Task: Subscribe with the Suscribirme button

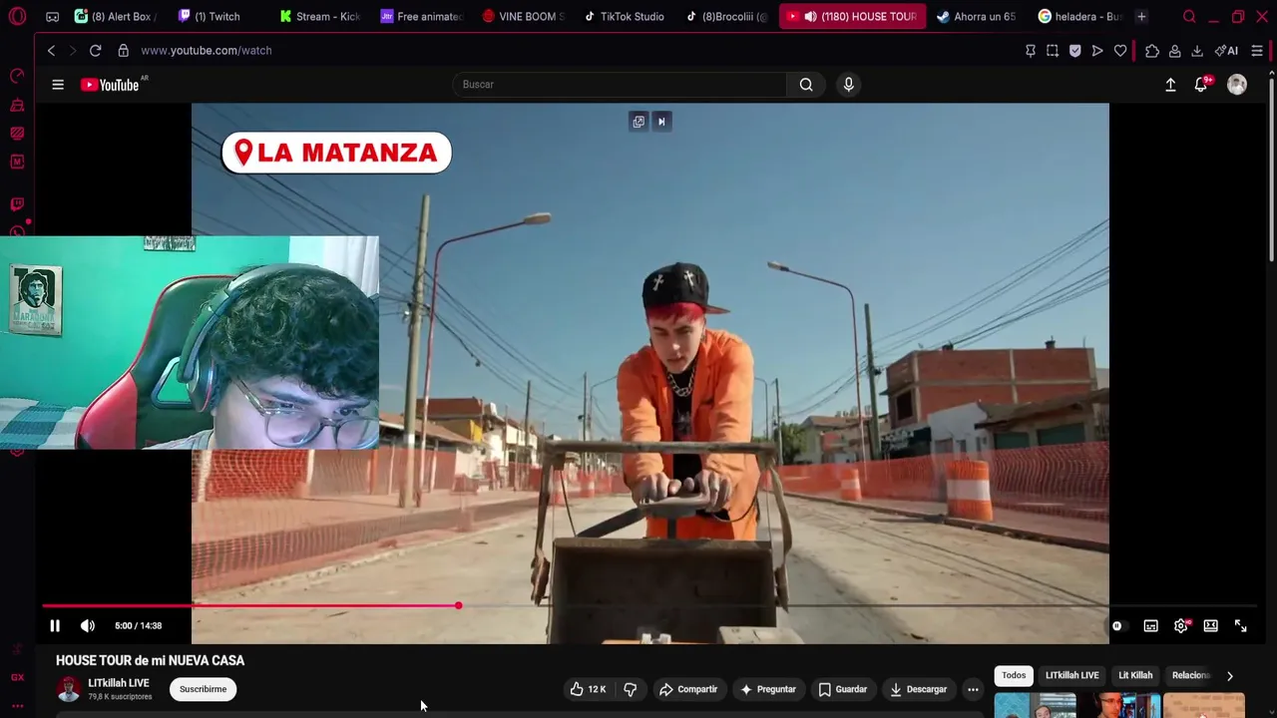Action: click(x=204, y=689)
